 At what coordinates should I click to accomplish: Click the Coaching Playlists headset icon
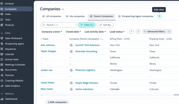click(x=2, y=81)
